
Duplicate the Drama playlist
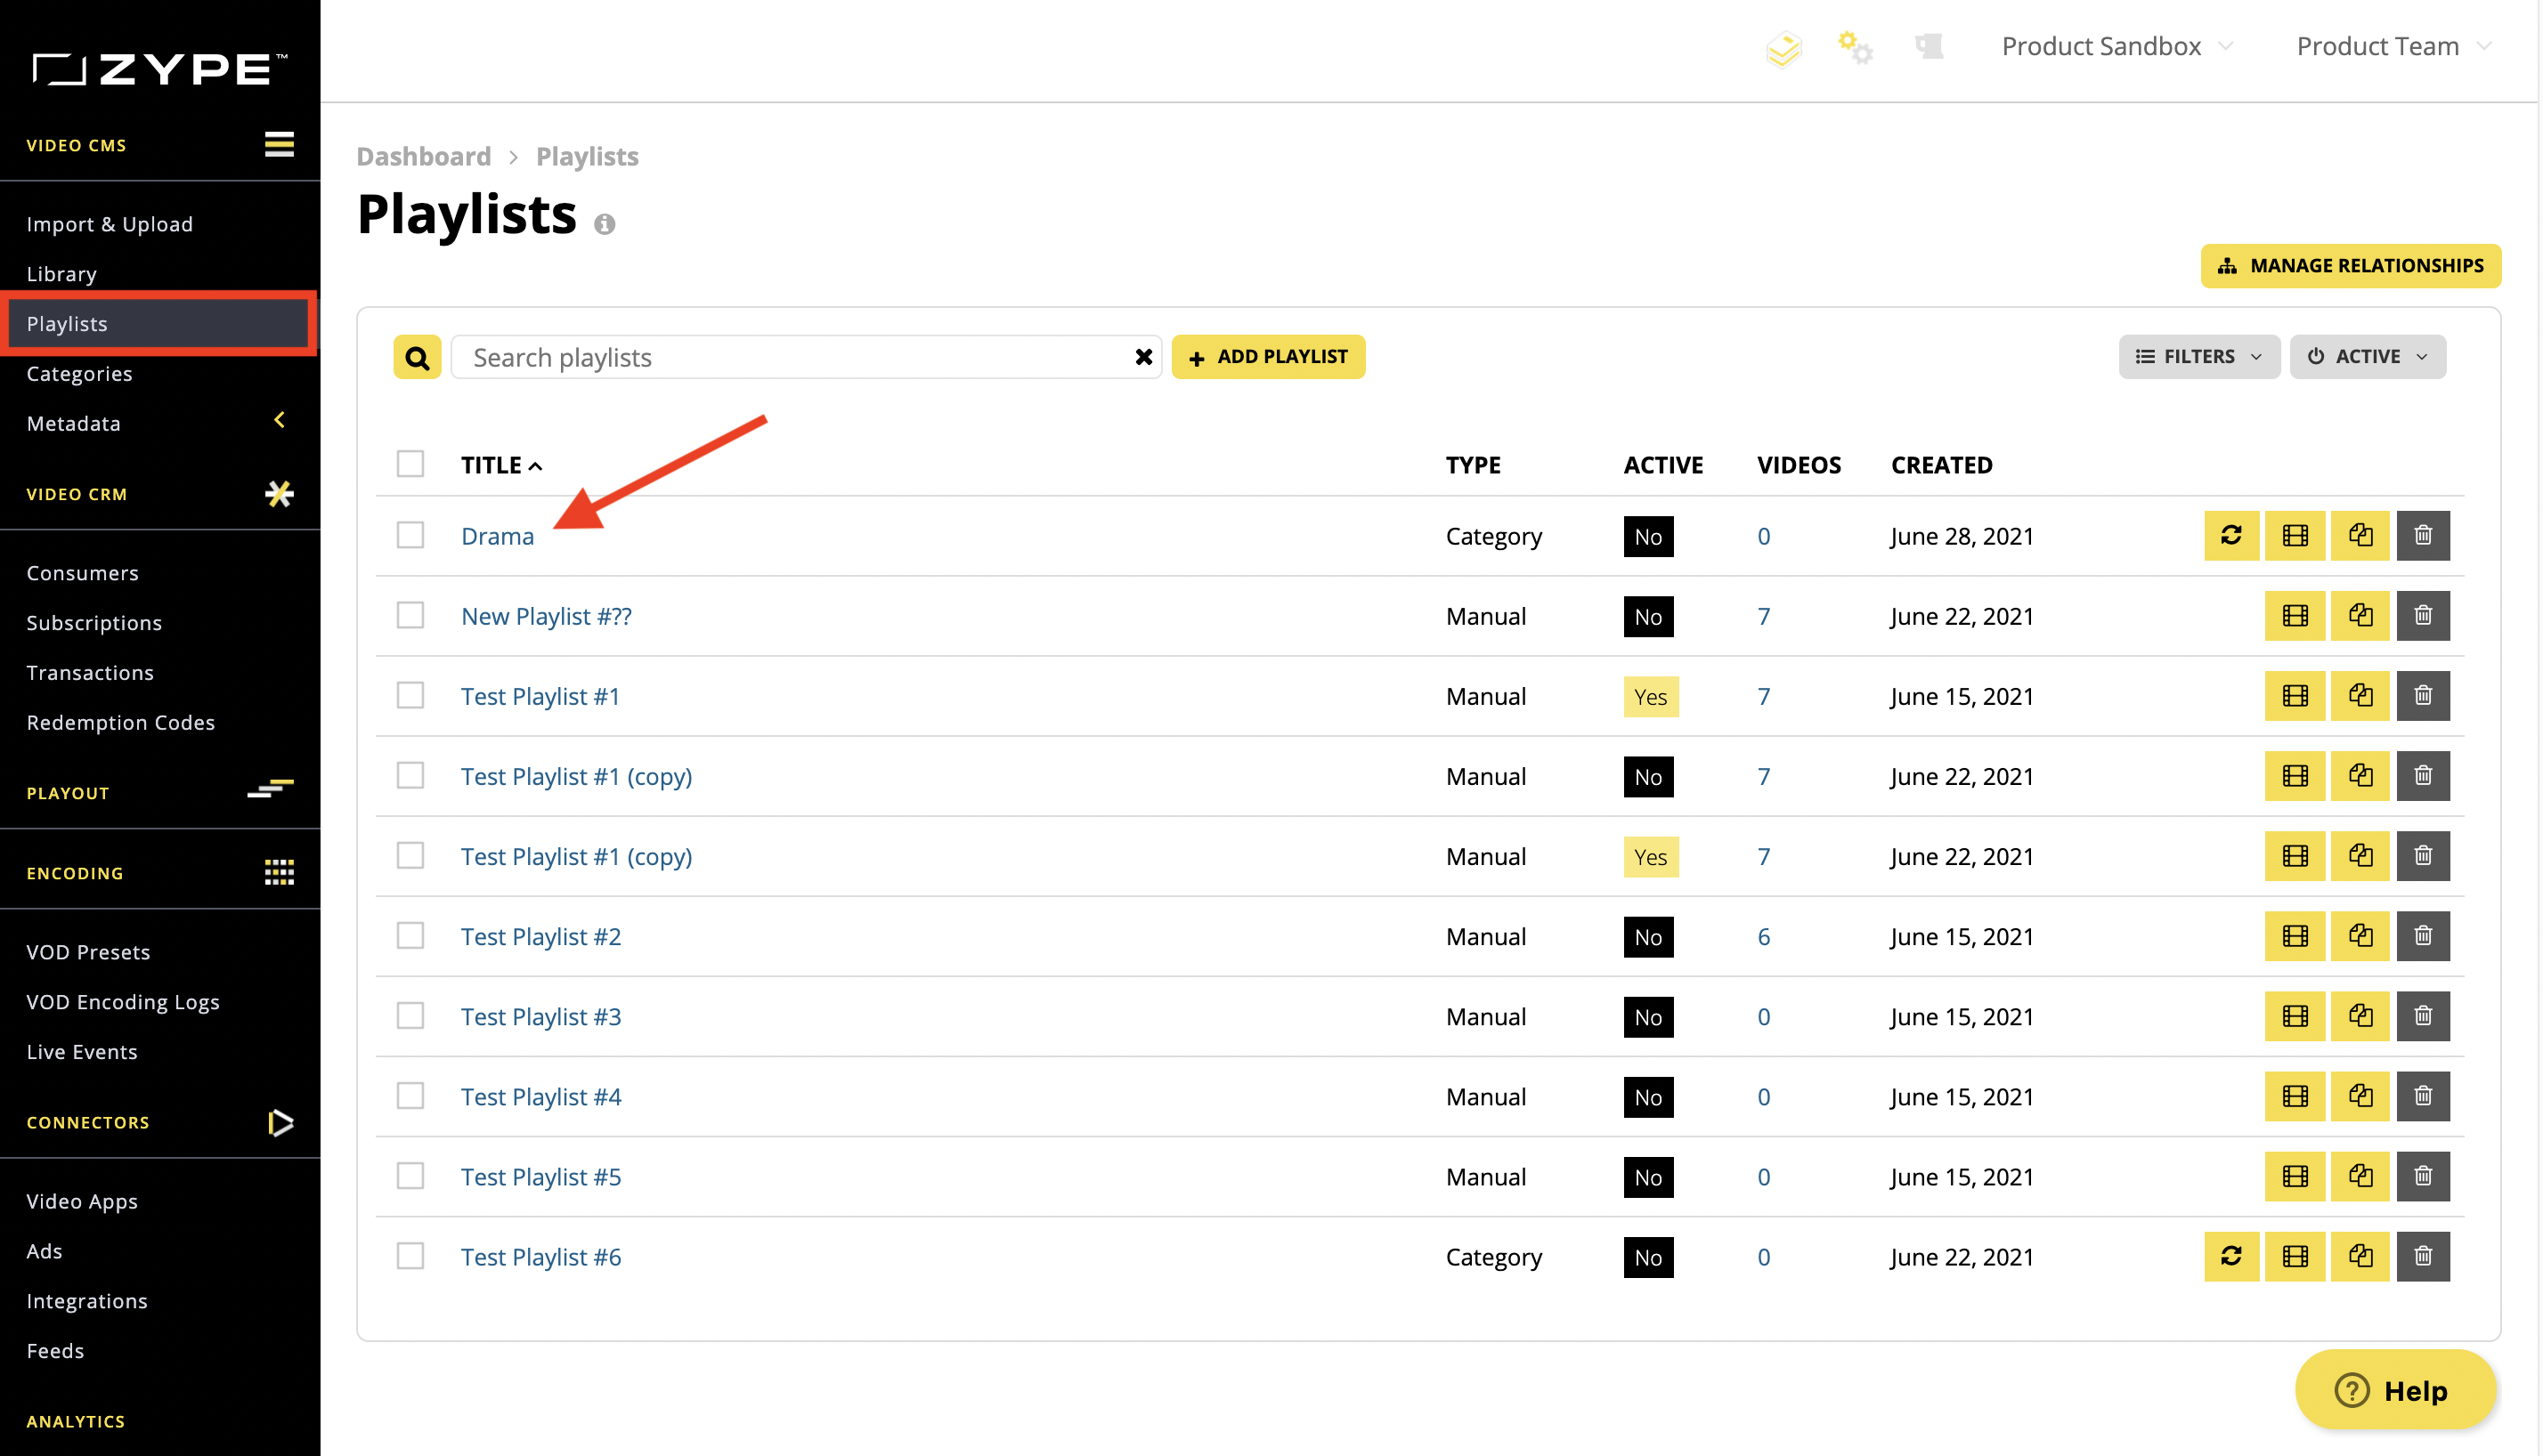pos(2360,536)
